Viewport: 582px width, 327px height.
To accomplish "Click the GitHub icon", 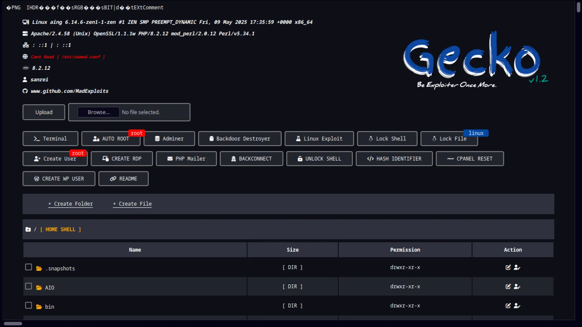I will click(x=25, y=91).
